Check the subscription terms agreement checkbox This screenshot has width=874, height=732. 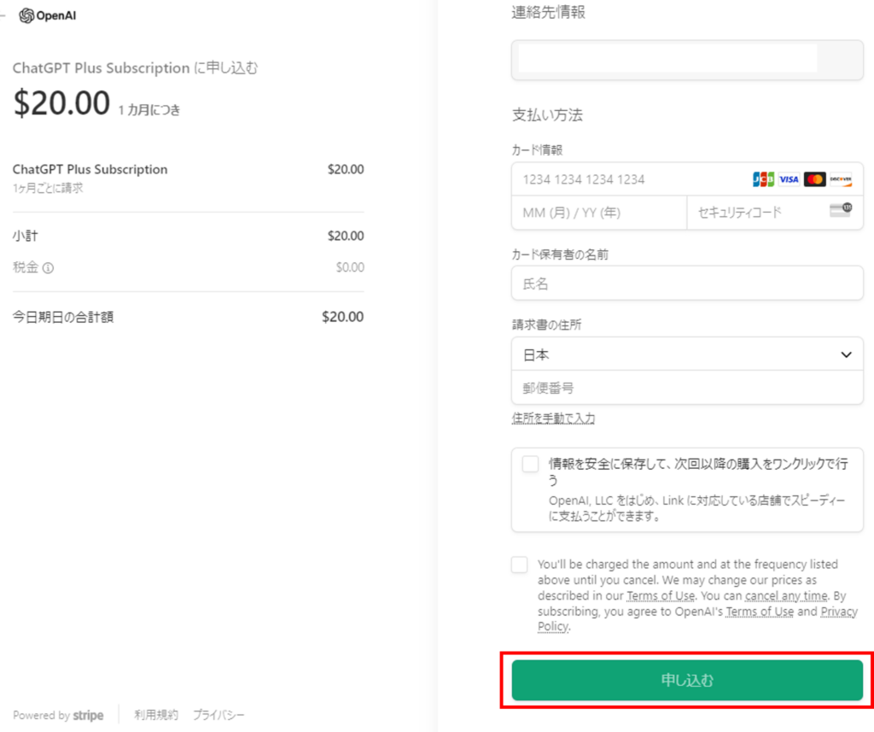pyautogui.click(x=519, y=565)
